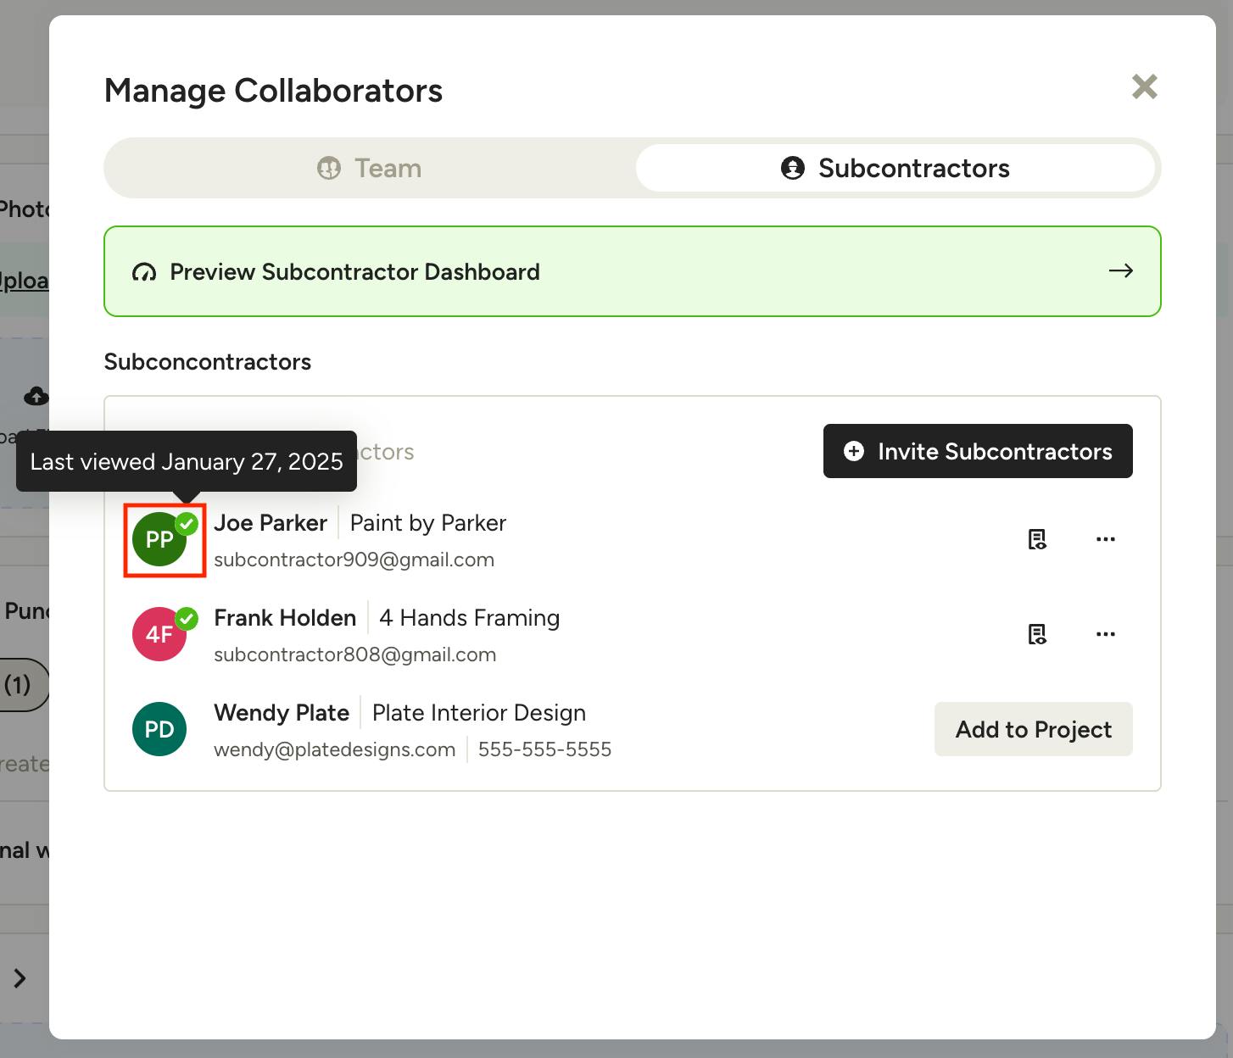Open more options menu for Frank Holden
This screenshot has width=1233, height=1058.
1105,634
